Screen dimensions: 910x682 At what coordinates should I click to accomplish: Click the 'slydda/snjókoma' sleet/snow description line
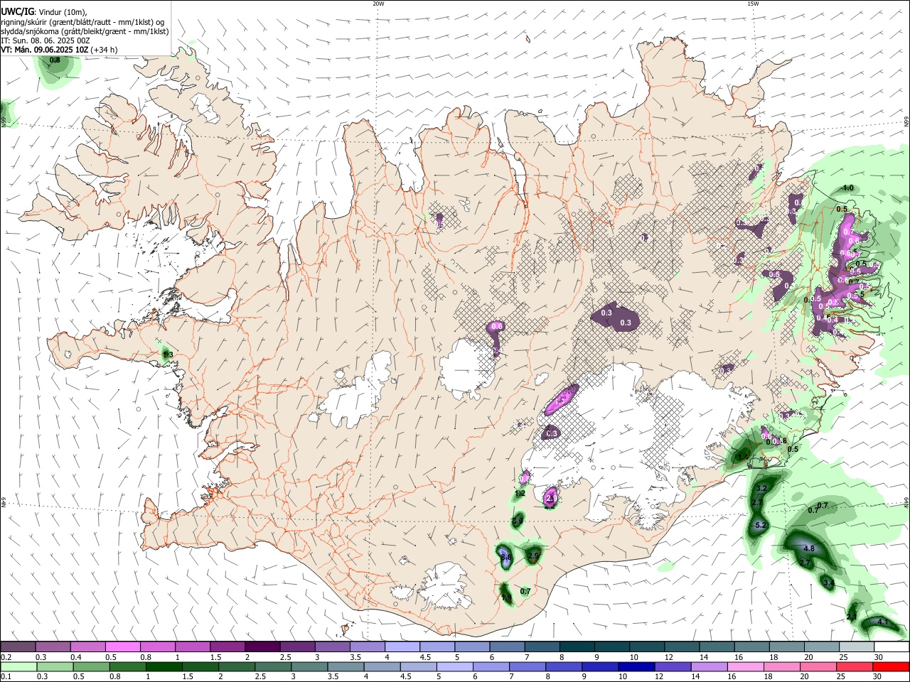click(85, 31)
